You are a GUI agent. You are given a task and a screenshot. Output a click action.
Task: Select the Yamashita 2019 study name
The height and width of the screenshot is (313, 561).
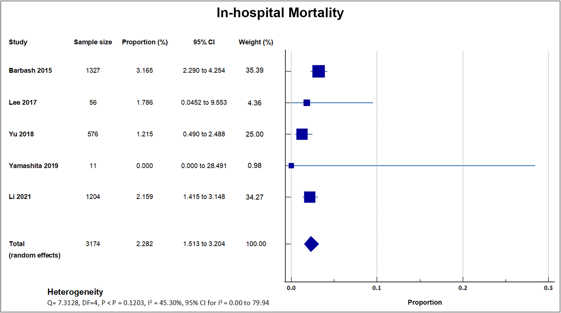[34, 166]
